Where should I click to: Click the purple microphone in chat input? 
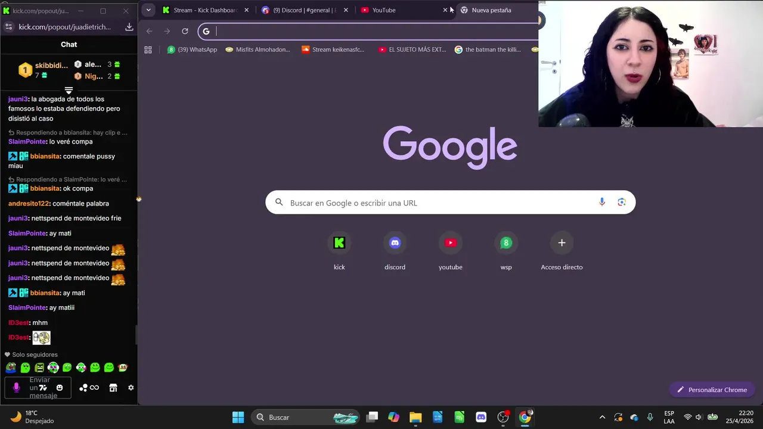[16, 388]
